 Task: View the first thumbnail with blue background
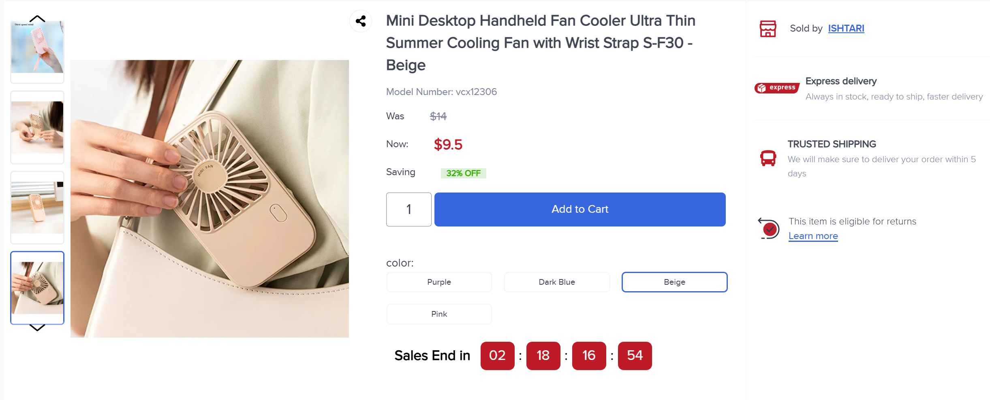(37, 49)
